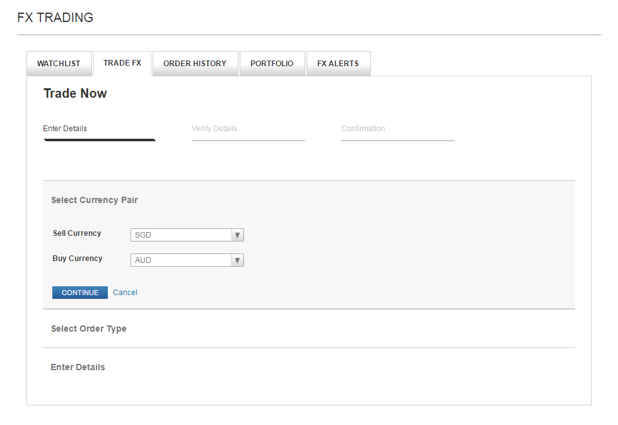
Task: Switch to the Order History tab
Action: click(x=195, y=64)
